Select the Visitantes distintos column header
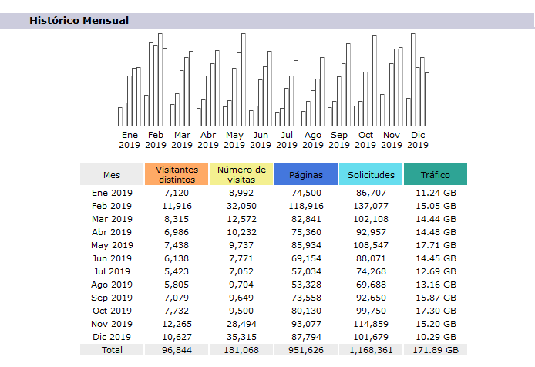This screenshot has height=367, width=535. coord(177,174)
